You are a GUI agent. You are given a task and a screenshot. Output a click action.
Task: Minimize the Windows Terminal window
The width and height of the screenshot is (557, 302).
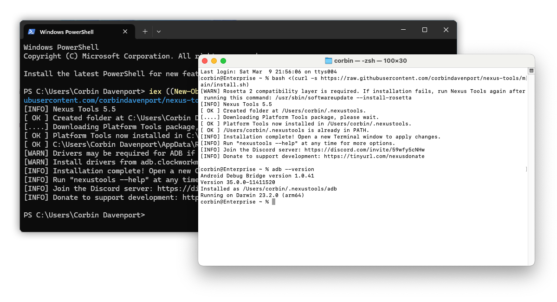coord(403,30)
